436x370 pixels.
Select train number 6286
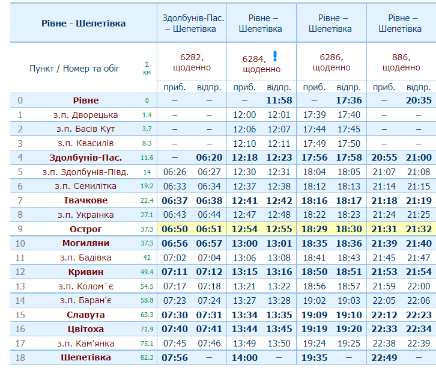(x=331, y=57)
